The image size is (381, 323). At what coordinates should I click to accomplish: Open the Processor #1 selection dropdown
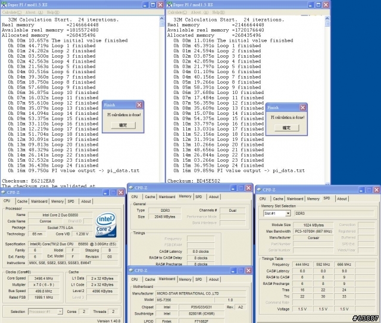(x=60, y=312)
